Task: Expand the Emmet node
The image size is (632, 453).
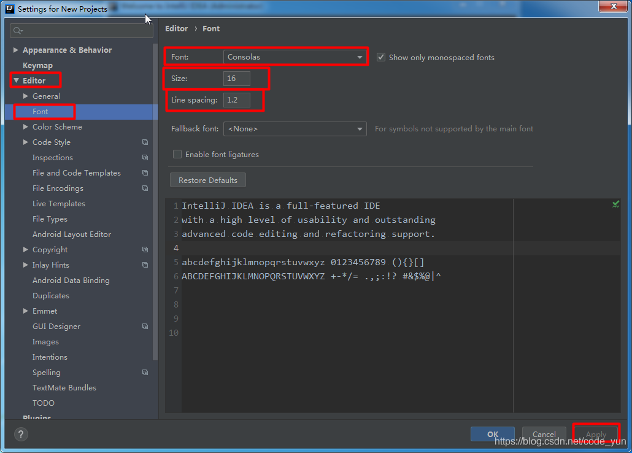Action: 26,311
